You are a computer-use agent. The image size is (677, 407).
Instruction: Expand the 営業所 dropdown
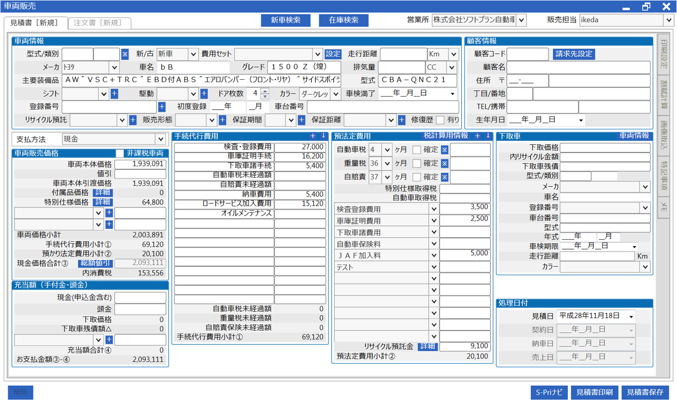(521, 20)
